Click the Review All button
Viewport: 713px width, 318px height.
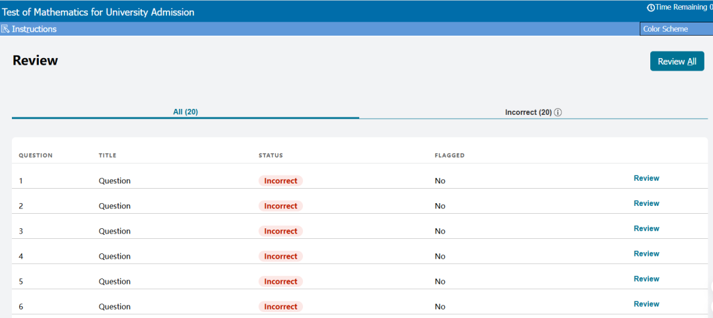[677, 61]
